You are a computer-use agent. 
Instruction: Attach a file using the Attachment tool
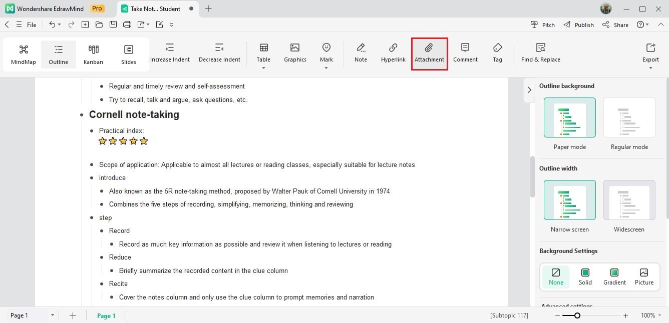429,53
